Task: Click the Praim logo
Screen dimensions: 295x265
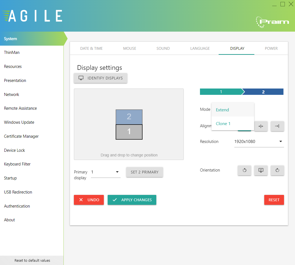Action: coord(272,22)
